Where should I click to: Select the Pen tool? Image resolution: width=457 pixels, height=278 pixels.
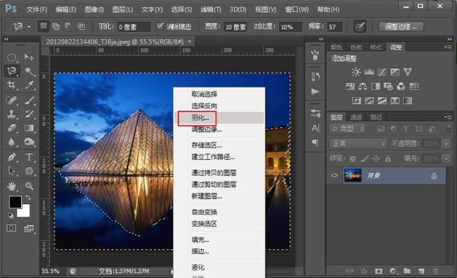pyautogui.click(x=12, y=157)
